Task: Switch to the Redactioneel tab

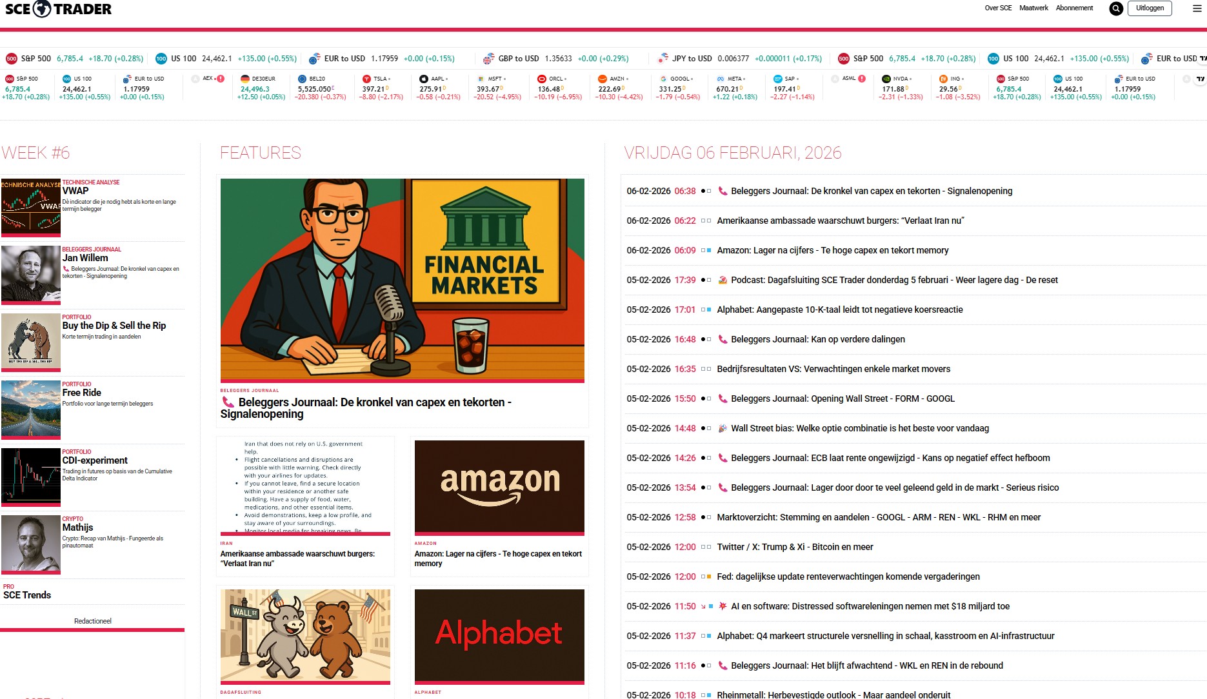Action: (93, 621)
